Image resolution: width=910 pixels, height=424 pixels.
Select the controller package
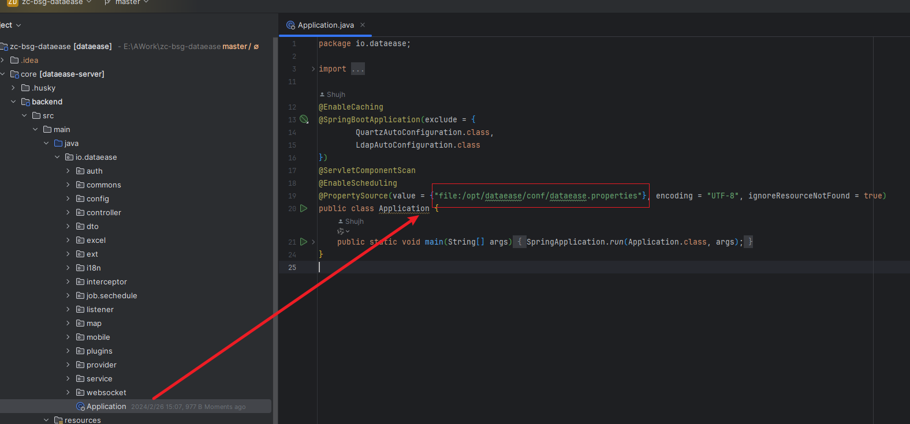(x=104, y=212)
